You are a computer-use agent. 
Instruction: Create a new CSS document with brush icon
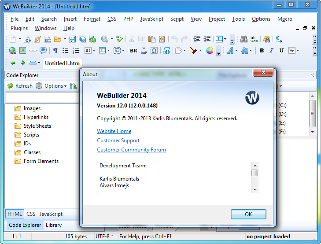pos(37,39)
